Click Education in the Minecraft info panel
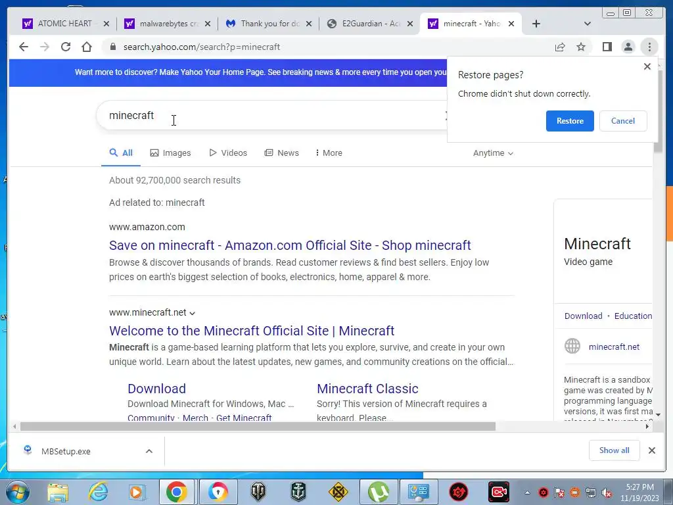 (633, 316)
